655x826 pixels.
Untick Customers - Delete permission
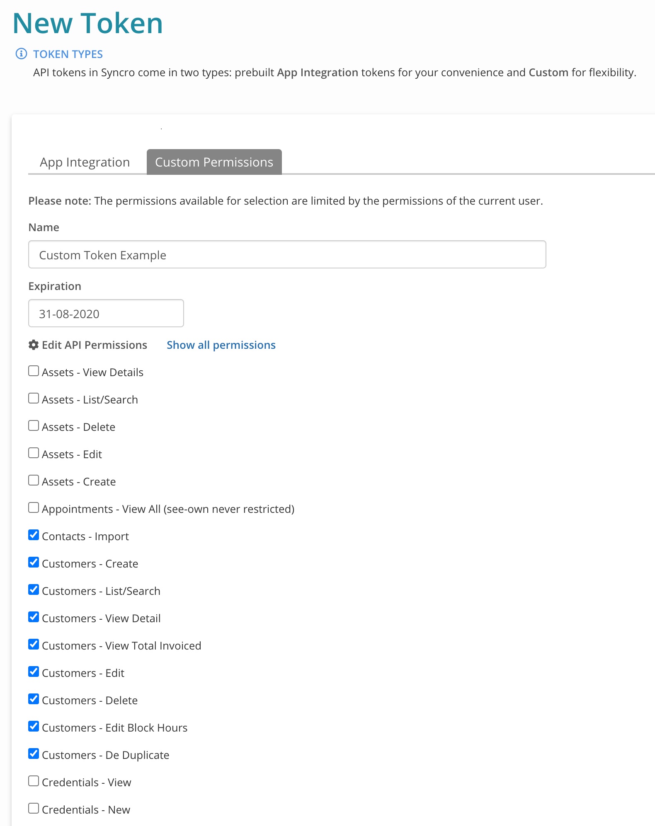[34, 699]
